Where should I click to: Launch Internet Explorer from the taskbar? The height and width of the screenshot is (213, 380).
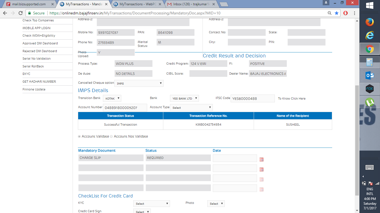tap(369, 35)
